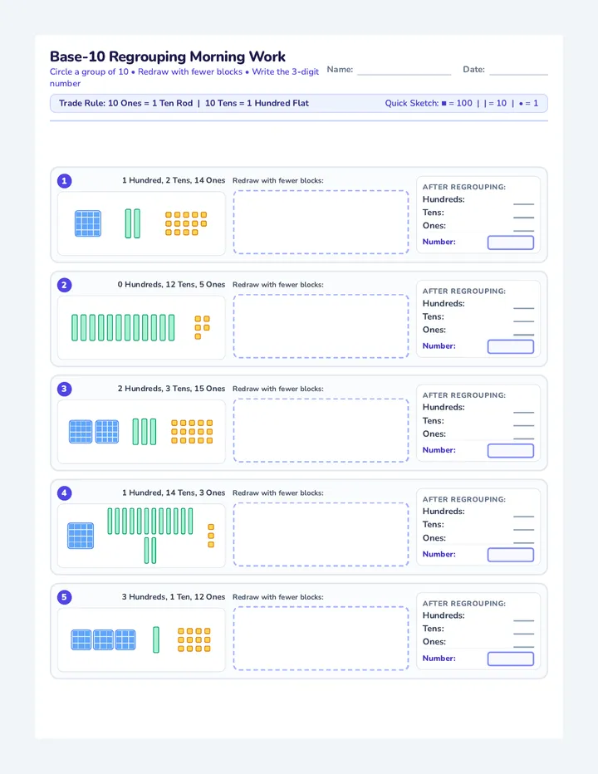
Task: Click the problem 3 number badge
Action: 64,389
